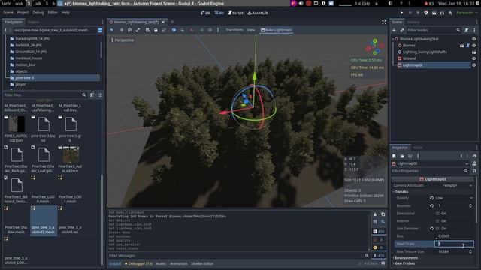Toggle standard messages filter in output
The height and width of the screenshot is (270, 481).
379,232
